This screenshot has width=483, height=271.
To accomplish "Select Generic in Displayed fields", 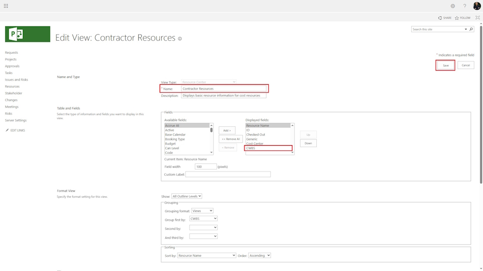I will click(268, 139).
